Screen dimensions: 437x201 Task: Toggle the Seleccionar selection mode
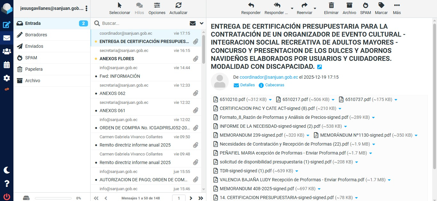pyautogui.click(x=119, y=8)
